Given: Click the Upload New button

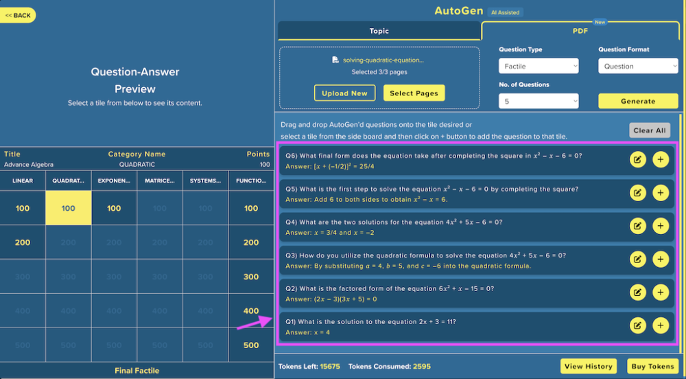Looking at the screenshot, I should 345,93.
